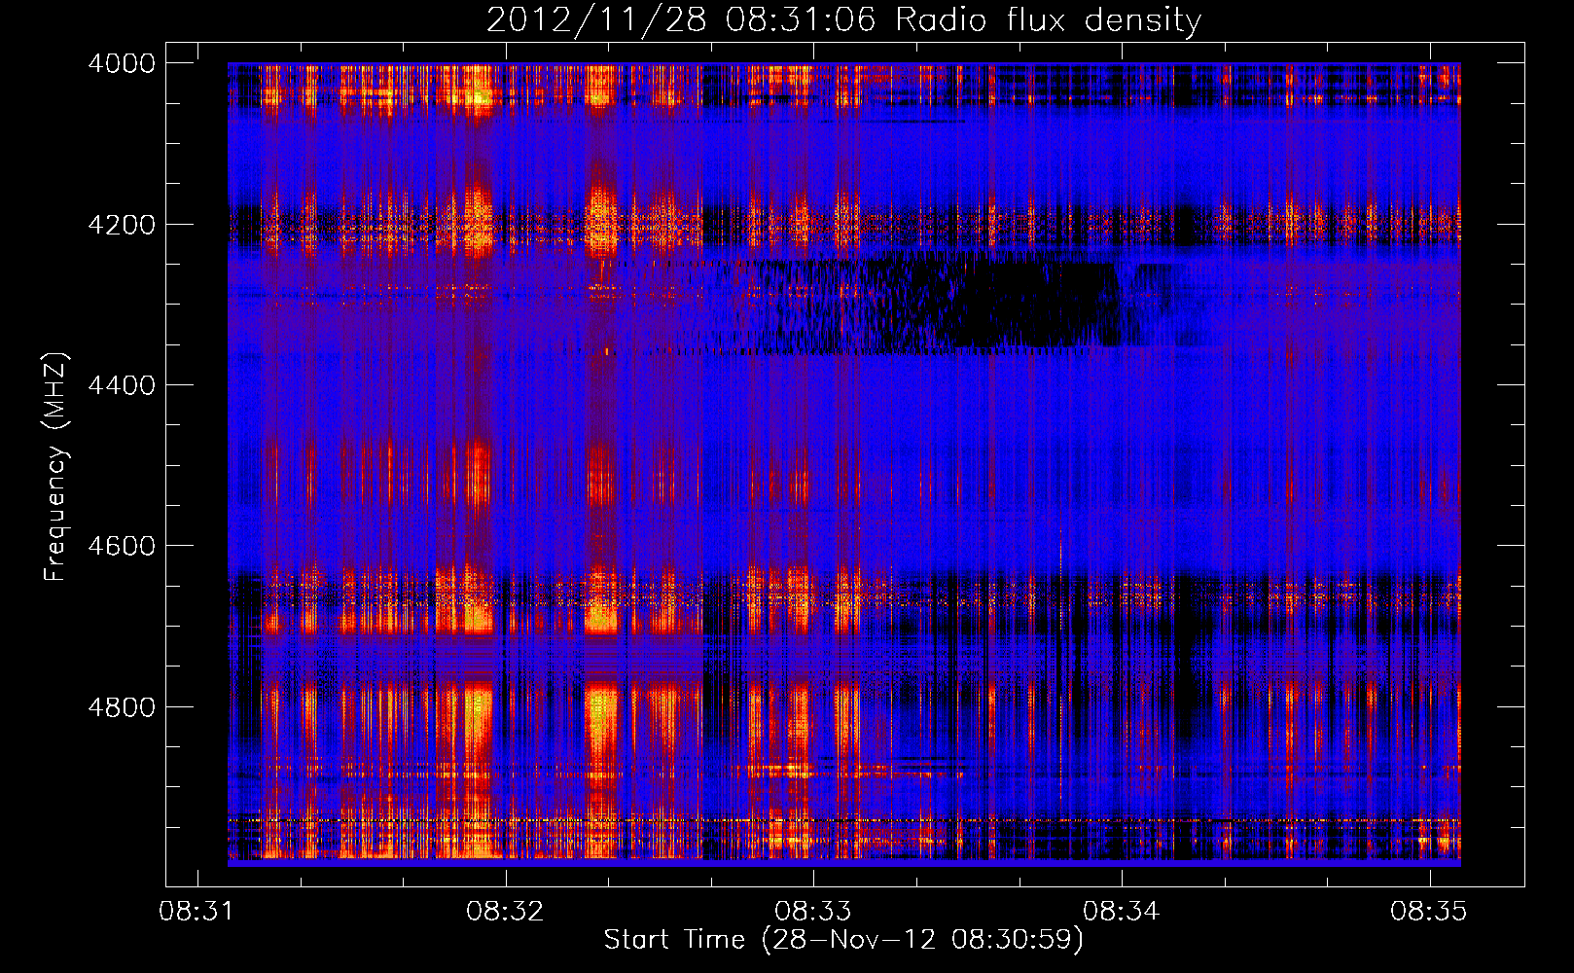Select the 4400 frequency tick label
Screen dimensions: 1574x973
coord(122,385)
